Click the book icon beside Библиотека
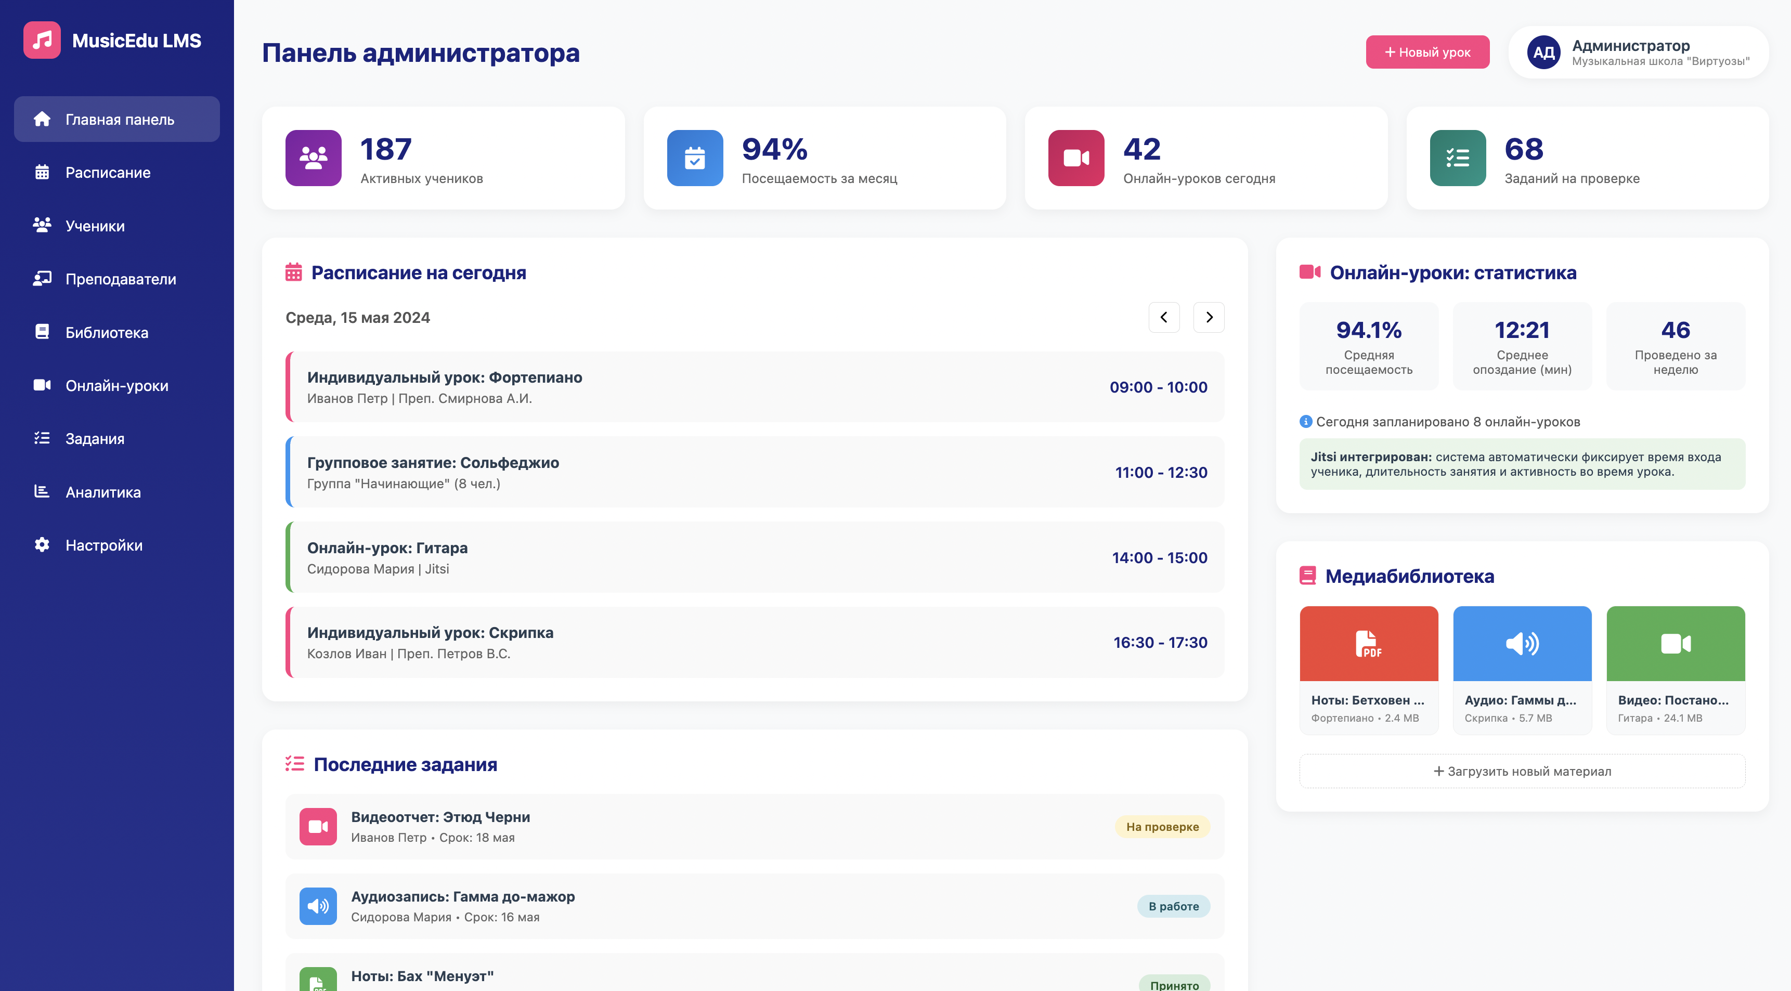 point(42,332)
